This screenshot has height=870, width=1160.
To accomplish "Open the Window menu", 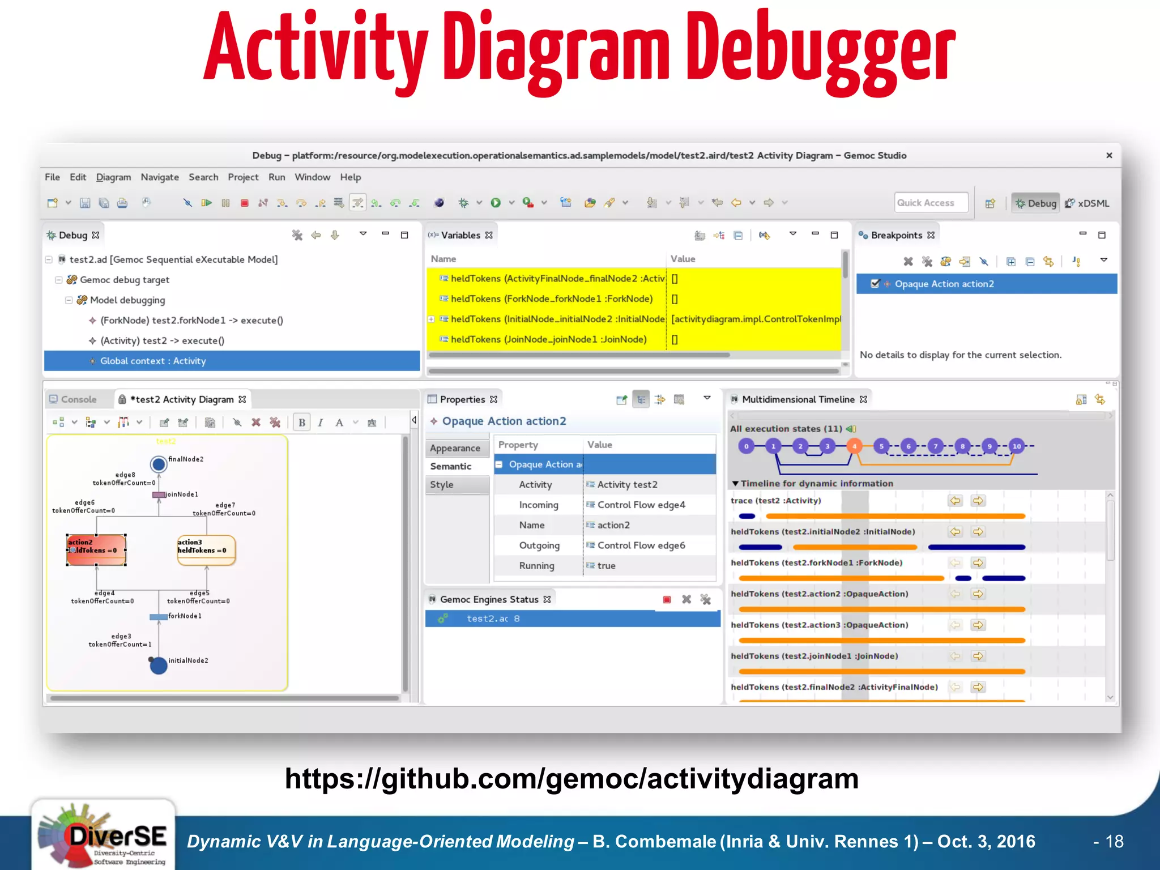I will click(x=312, y=177).
